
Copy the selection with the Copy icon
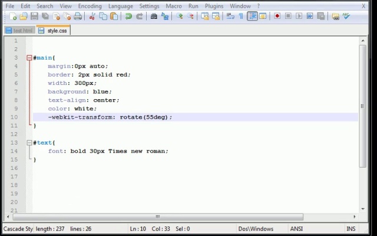pyautogui.click(x=103, y=16)
